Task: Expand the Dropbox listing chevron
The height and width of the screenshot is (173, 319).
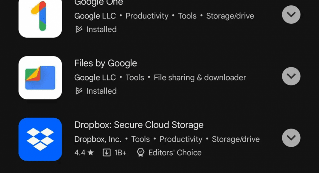Action: pos(291,138)
